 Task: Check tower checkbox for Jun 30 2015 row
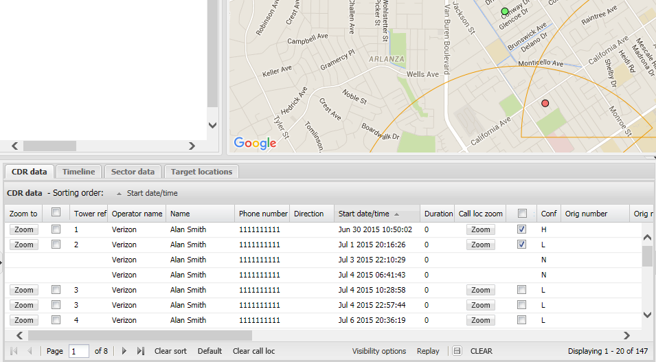tap(56, 229)
